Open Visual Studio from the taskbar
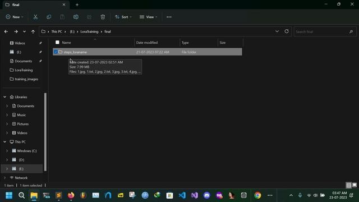Image resolution: width=359 pixels, height=202 pixels. (x=195, y=195)
